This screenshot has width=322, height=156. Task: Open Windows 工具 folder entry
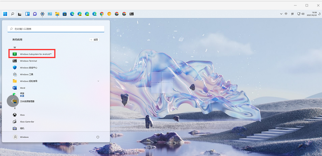[x=26, y=74]
